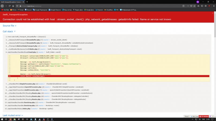The image size is (216, 121).
Task: Expand source for index.php:7
Action: [x=35, y=109]
